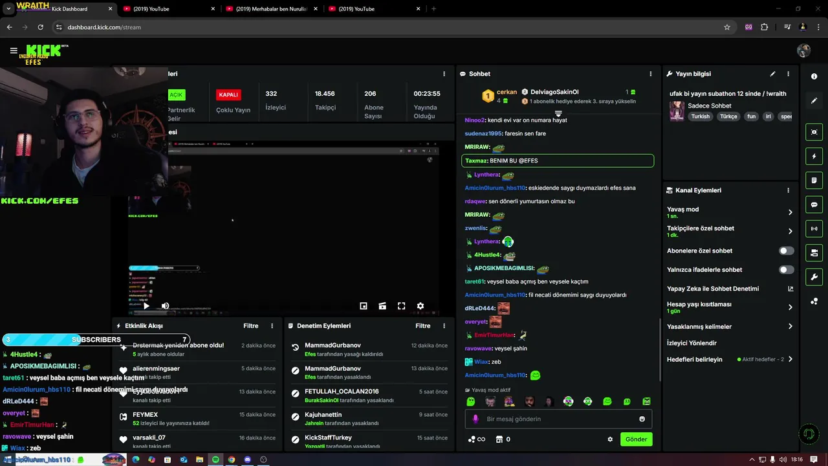Play the stream preview video

point(146,306)
